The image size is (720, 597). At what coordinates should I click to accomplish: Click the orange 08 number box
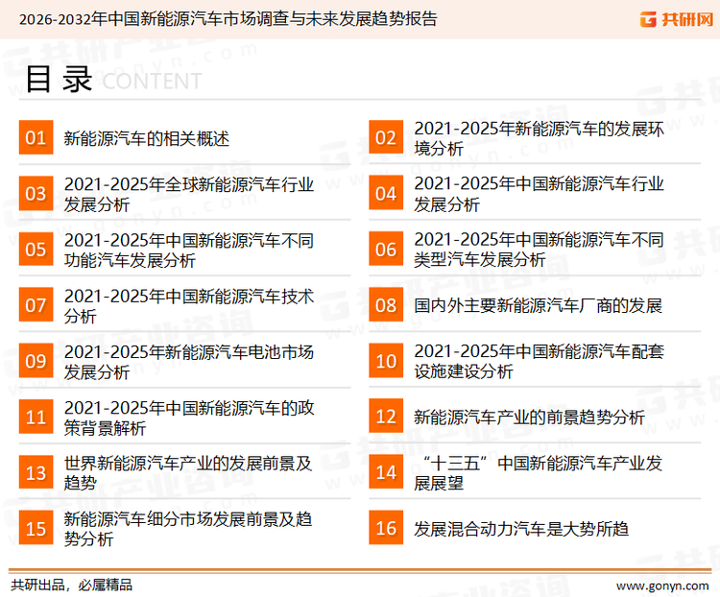click(x=386, y=305)
